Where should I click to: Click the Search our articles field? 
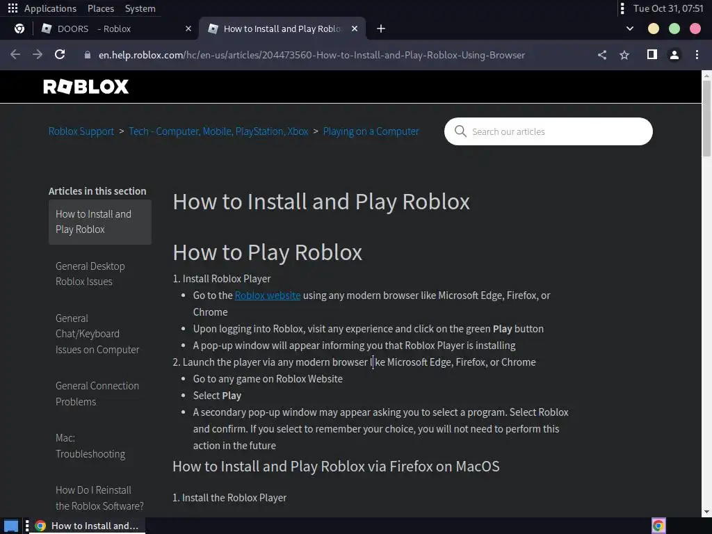(x=549, y=131)
